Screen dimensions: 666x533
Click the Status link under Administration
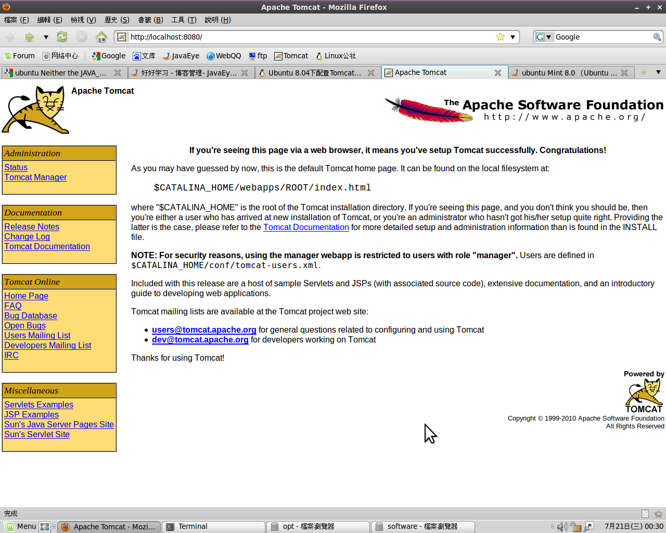click(x=16, y=167)
